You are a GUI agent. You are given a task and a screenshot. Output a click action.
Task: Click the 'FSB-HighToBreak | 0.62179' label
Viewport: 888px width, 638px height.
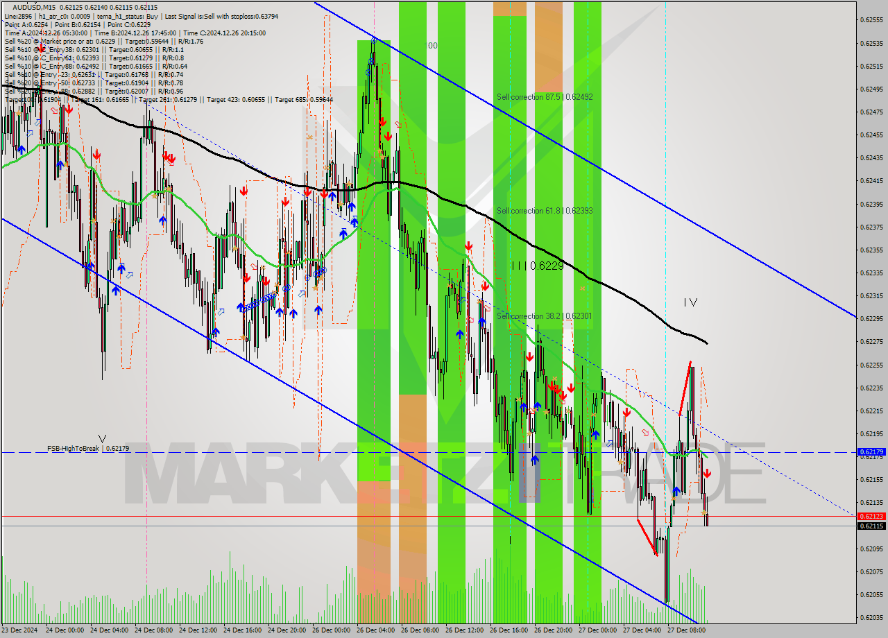click(88, 449)
